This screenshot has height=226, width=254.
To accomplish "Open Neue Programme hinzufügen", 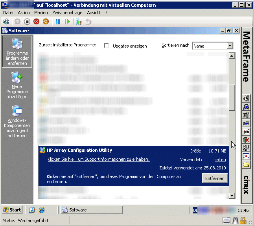I will pyautogui.click(x=17, y=85).
